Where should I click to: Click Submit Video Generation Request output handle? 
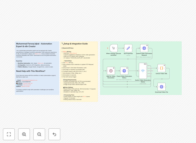pos(148,48)
